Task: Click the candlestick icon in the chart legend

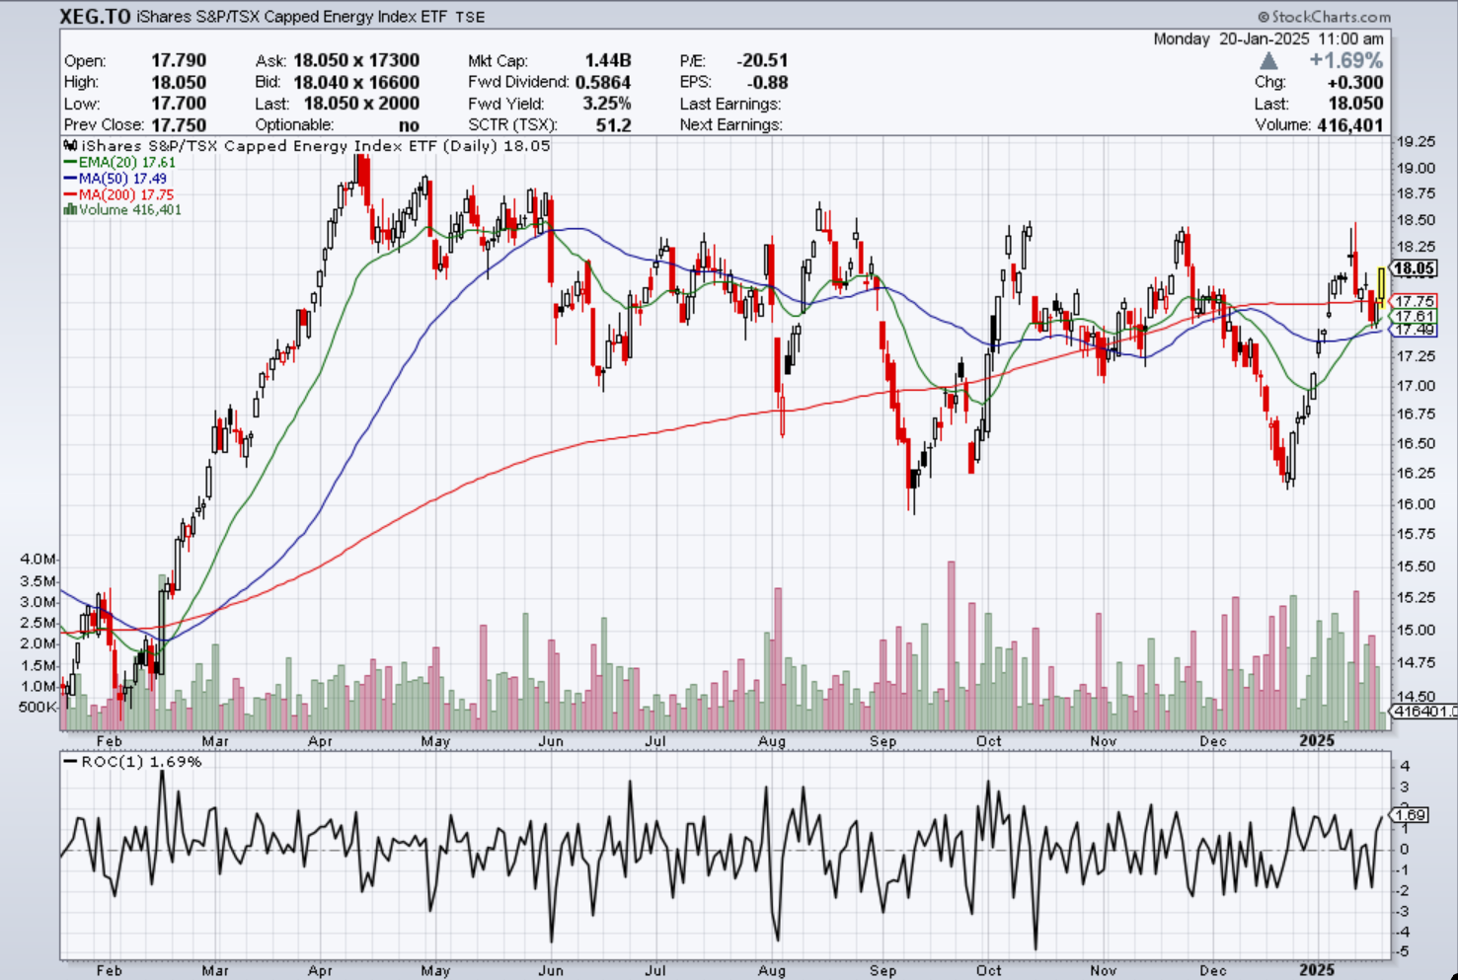Action: point(71,146)
